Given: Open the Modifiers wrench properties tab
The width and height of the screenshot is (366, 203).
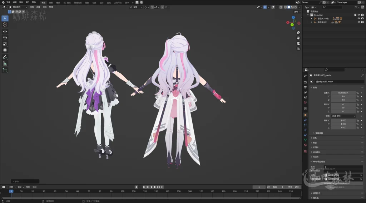Looking at the screenshot, I should [x=305, y=120].
